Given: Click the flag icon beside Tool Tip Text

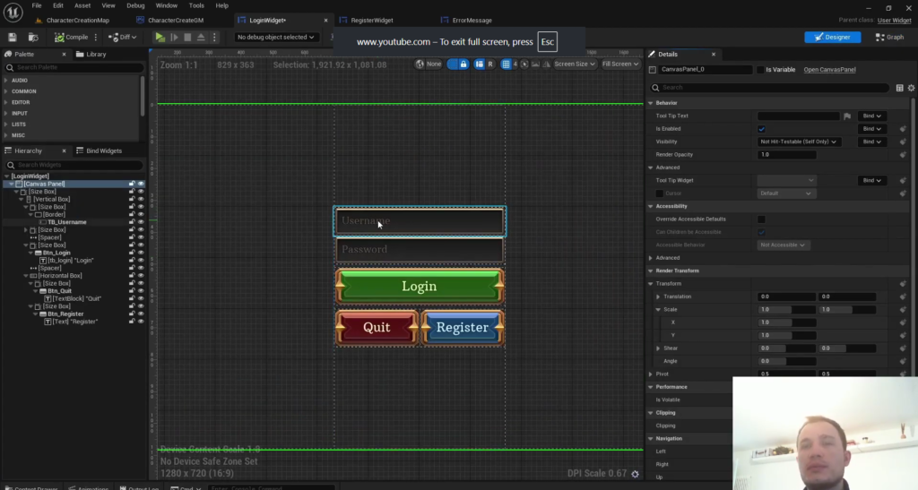Looking at the screenshot, I should tap(847, 116).
